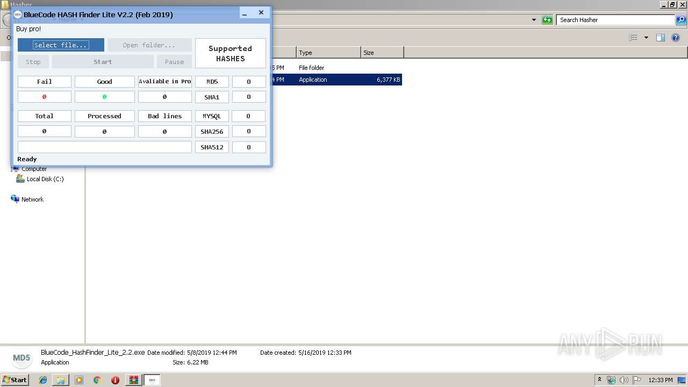Select Local Disk (C:) in navigation pane
Viewport: 688px width, 387px height.
pyautogui.click(x=45, y=179)
